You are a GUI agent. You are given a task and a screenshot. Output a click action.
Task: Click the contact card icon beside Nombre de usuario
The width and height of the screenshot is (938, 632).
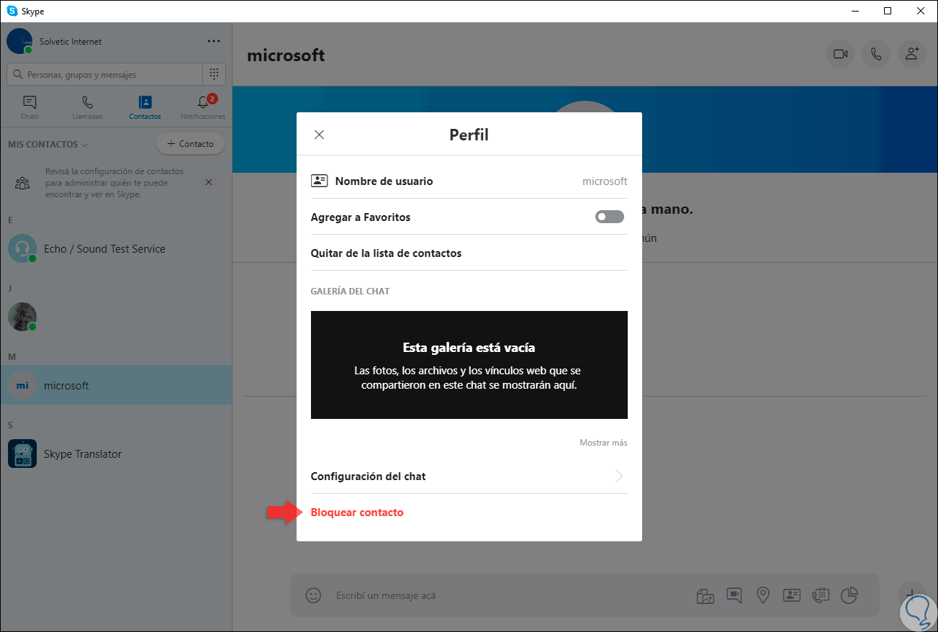(319, 181)
